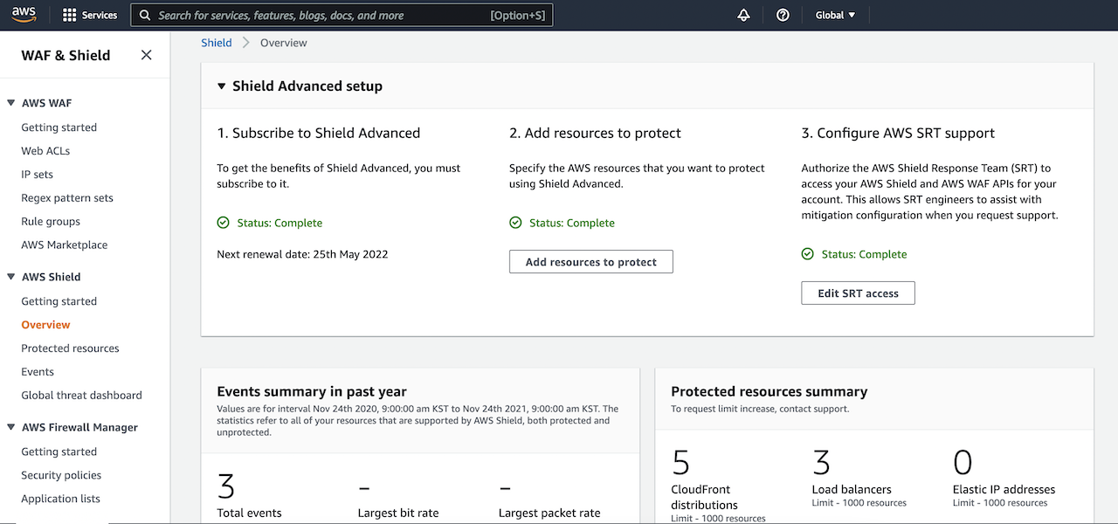Click into the top search input field

tap(341, 14)
